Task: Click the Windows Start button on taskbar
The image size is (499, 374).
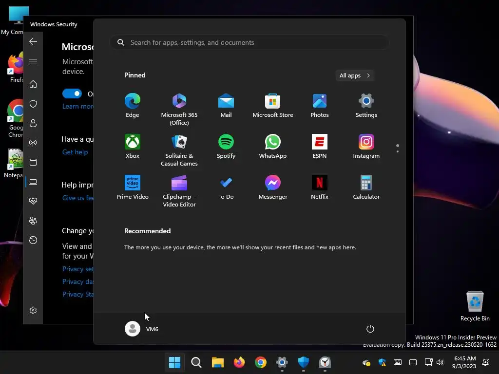Action: pyautogui.click(x=175, y=362)
